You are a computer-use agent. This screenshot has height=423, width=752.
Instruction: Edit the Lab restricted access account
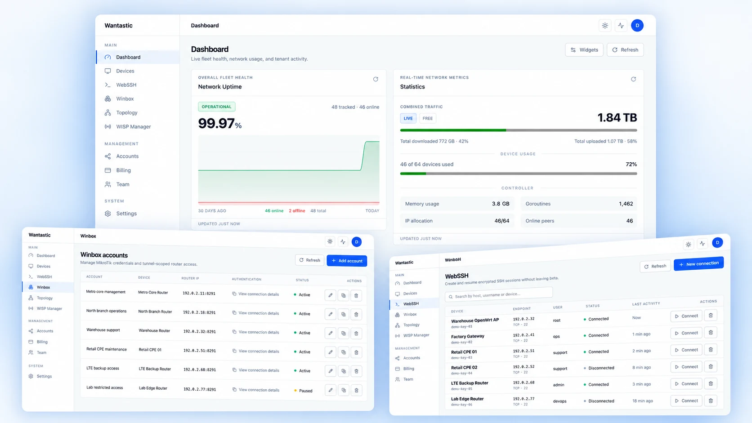331,390
